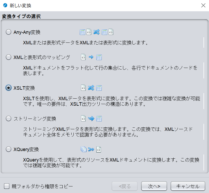The width and height of the screenshot is (209, 193).
Task: Click last XML document icon in Any-Any変換 row
Action: tap(111, 32)
